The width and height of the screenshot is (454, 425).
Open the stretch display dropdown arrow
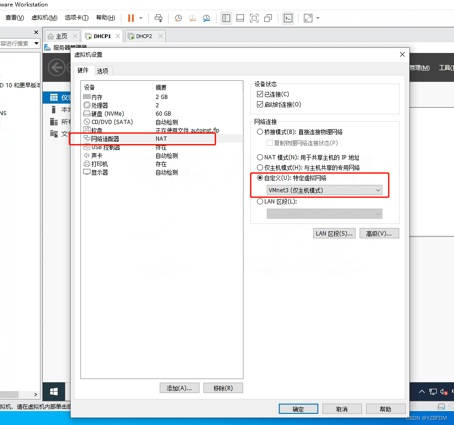point(318,18)
